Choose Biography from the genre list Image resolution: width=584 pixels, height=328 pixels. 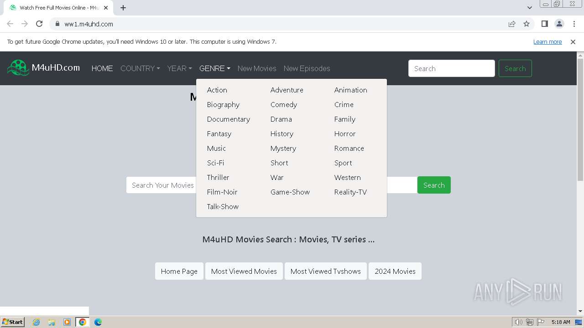[x=223, y=104]
